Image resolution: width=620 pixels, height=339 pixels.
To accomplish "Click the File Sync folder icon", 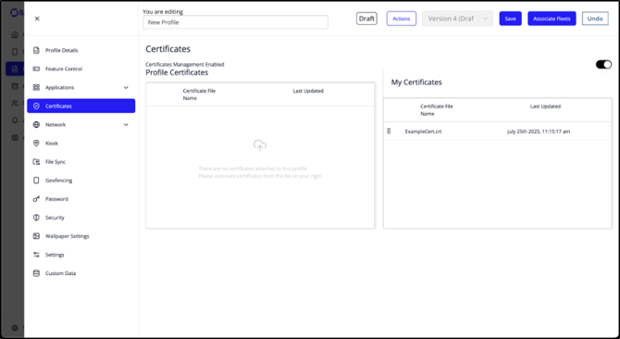I will [x=36, y=162].
